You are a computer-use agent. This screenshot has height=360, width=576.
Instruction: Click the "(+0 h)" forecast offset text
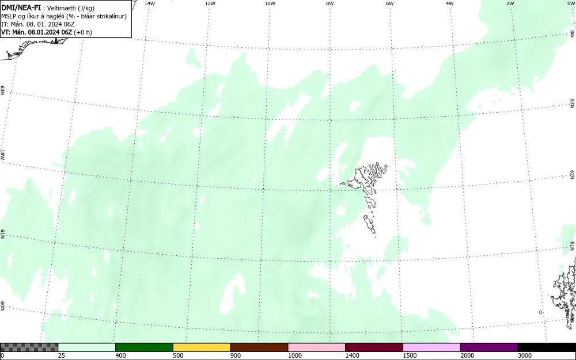(82, 32)
